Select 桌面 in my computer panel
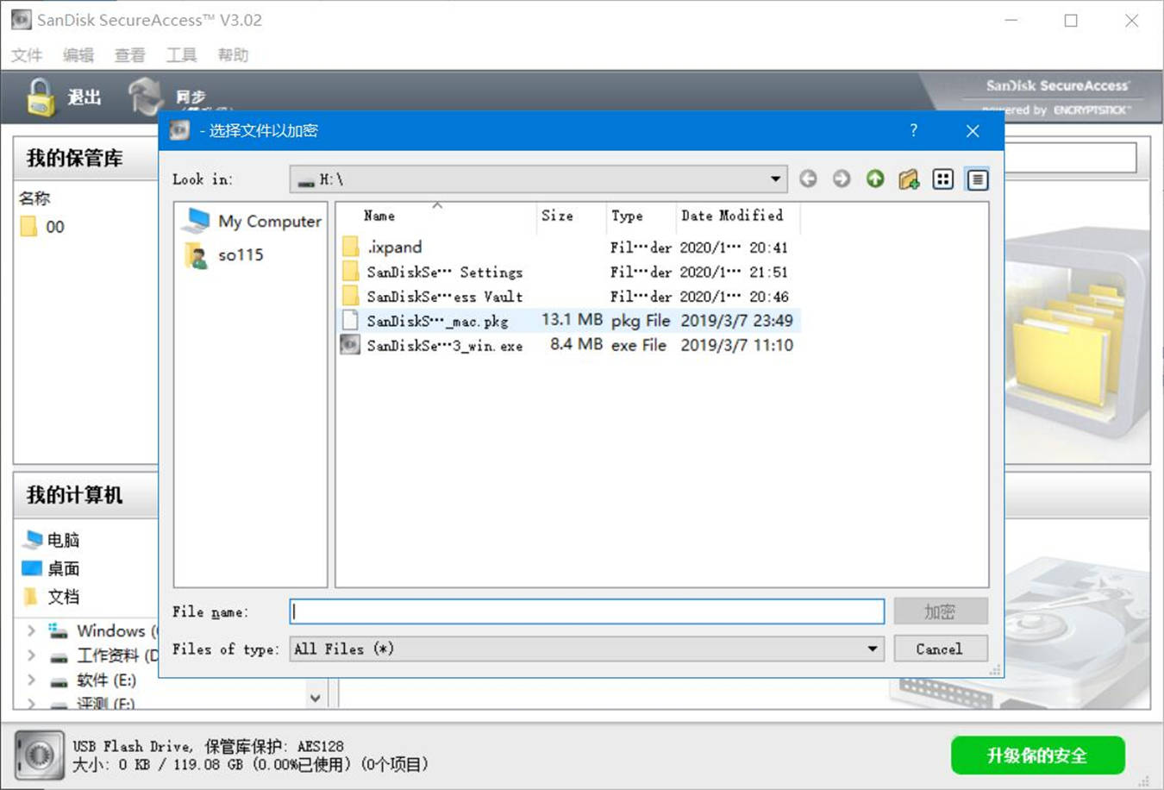Viewport: 1164px width, 790px height. [x=52, y=568]
